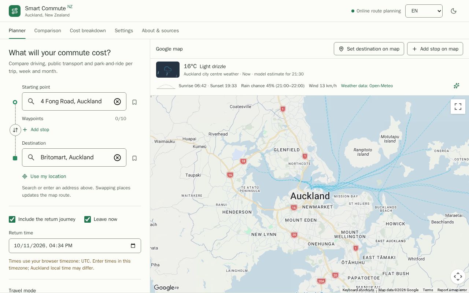469x293 pixels.
Task: Click the Henderson label on map
Action: 237,212
